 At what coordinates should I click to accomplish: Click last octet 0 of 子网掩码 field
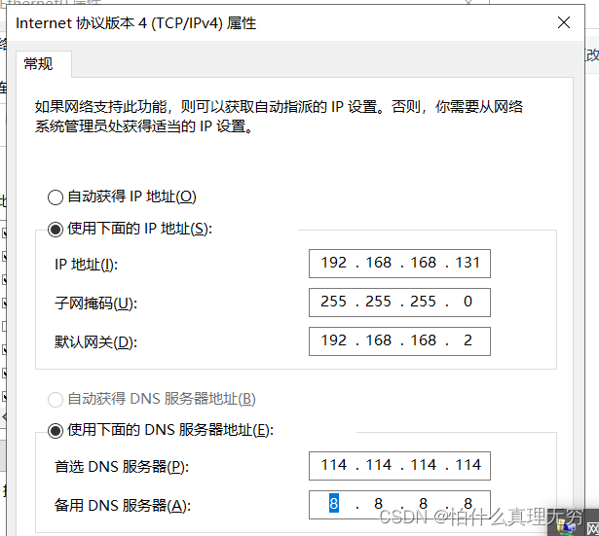click(468, 302)
